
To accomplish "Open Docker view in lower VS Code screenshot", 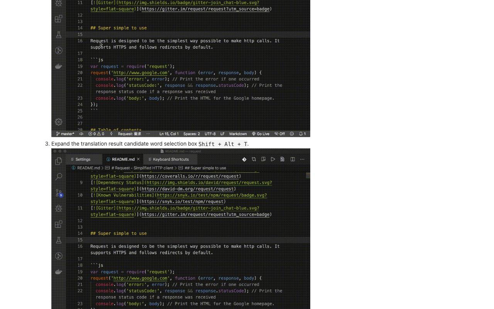I will [59, 272].
